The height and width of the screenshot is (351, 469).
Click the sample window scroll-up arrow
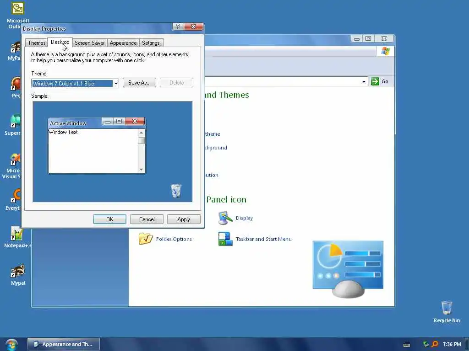tap(141, 133)
